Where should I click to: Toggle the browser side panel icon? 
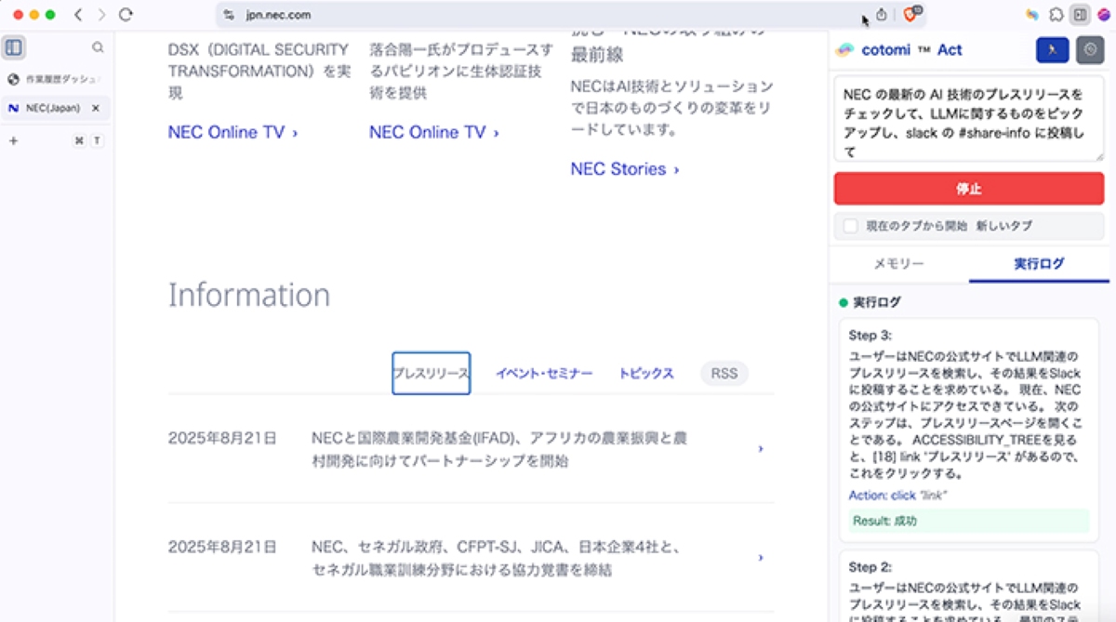(x=1080, y=15)
